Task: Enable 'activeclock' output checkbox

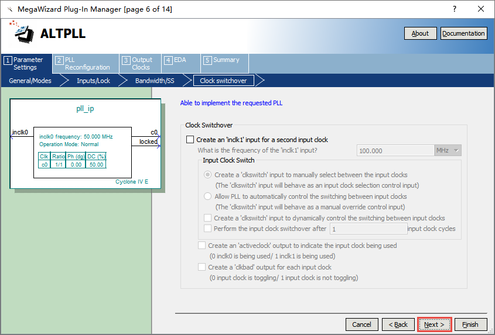Action: [202, 246]
